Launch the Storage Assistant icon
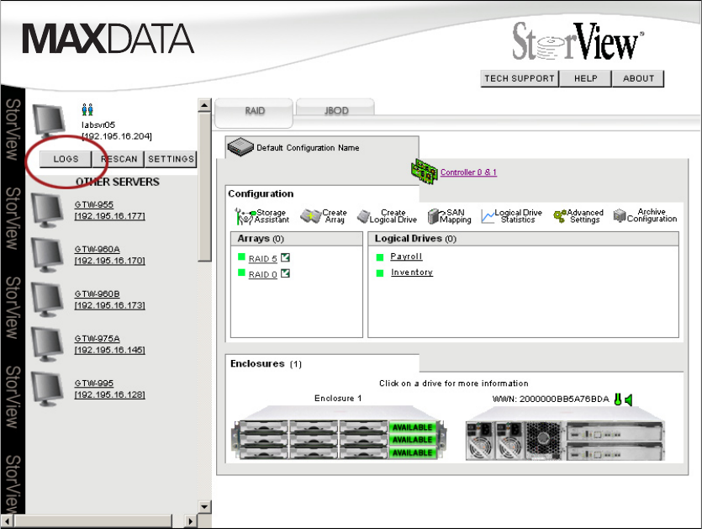The image size is (702, 529). (244, 216)
